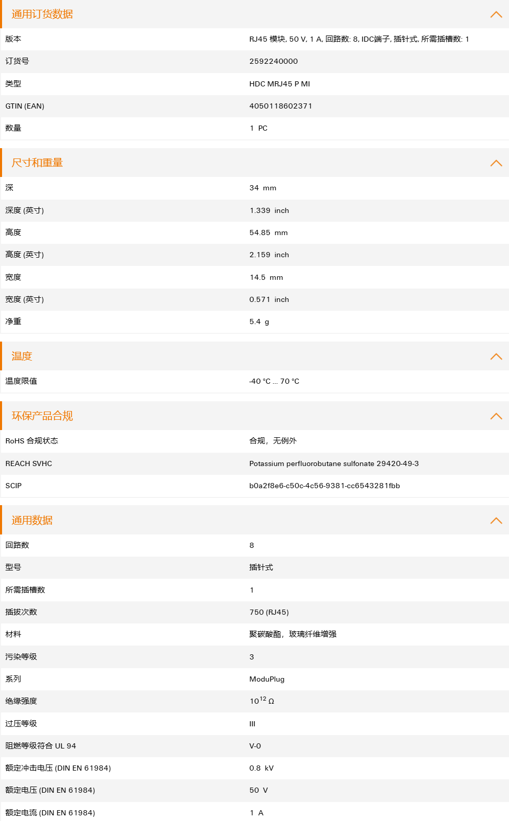Click the 通用订货数据 section heading

pos(42,14)
